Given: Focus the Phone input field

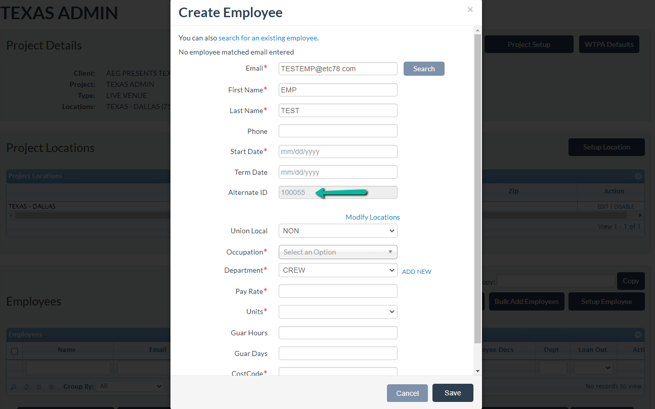Looking at the screenshot, I should pos(338,131).
